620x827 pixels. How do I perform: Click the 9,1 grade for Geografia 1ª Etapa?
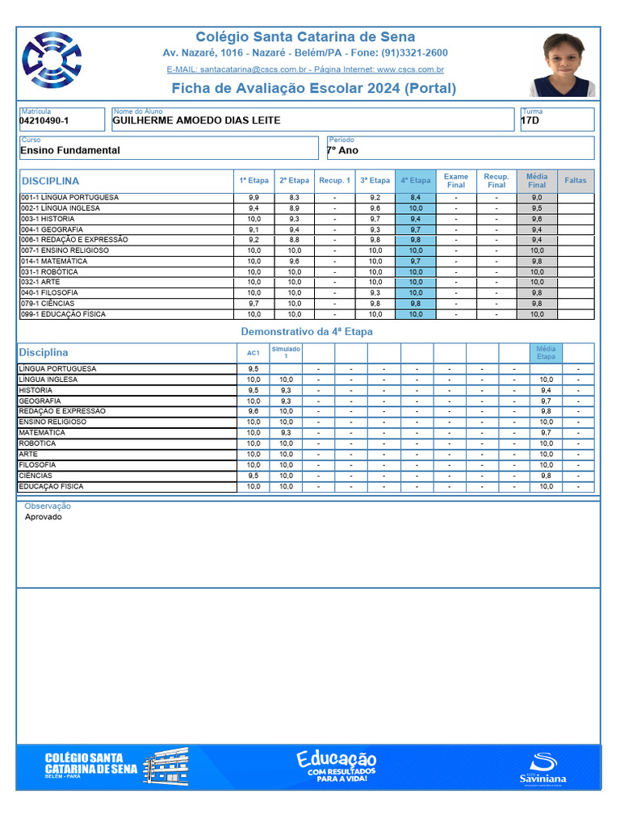[253, 230]
